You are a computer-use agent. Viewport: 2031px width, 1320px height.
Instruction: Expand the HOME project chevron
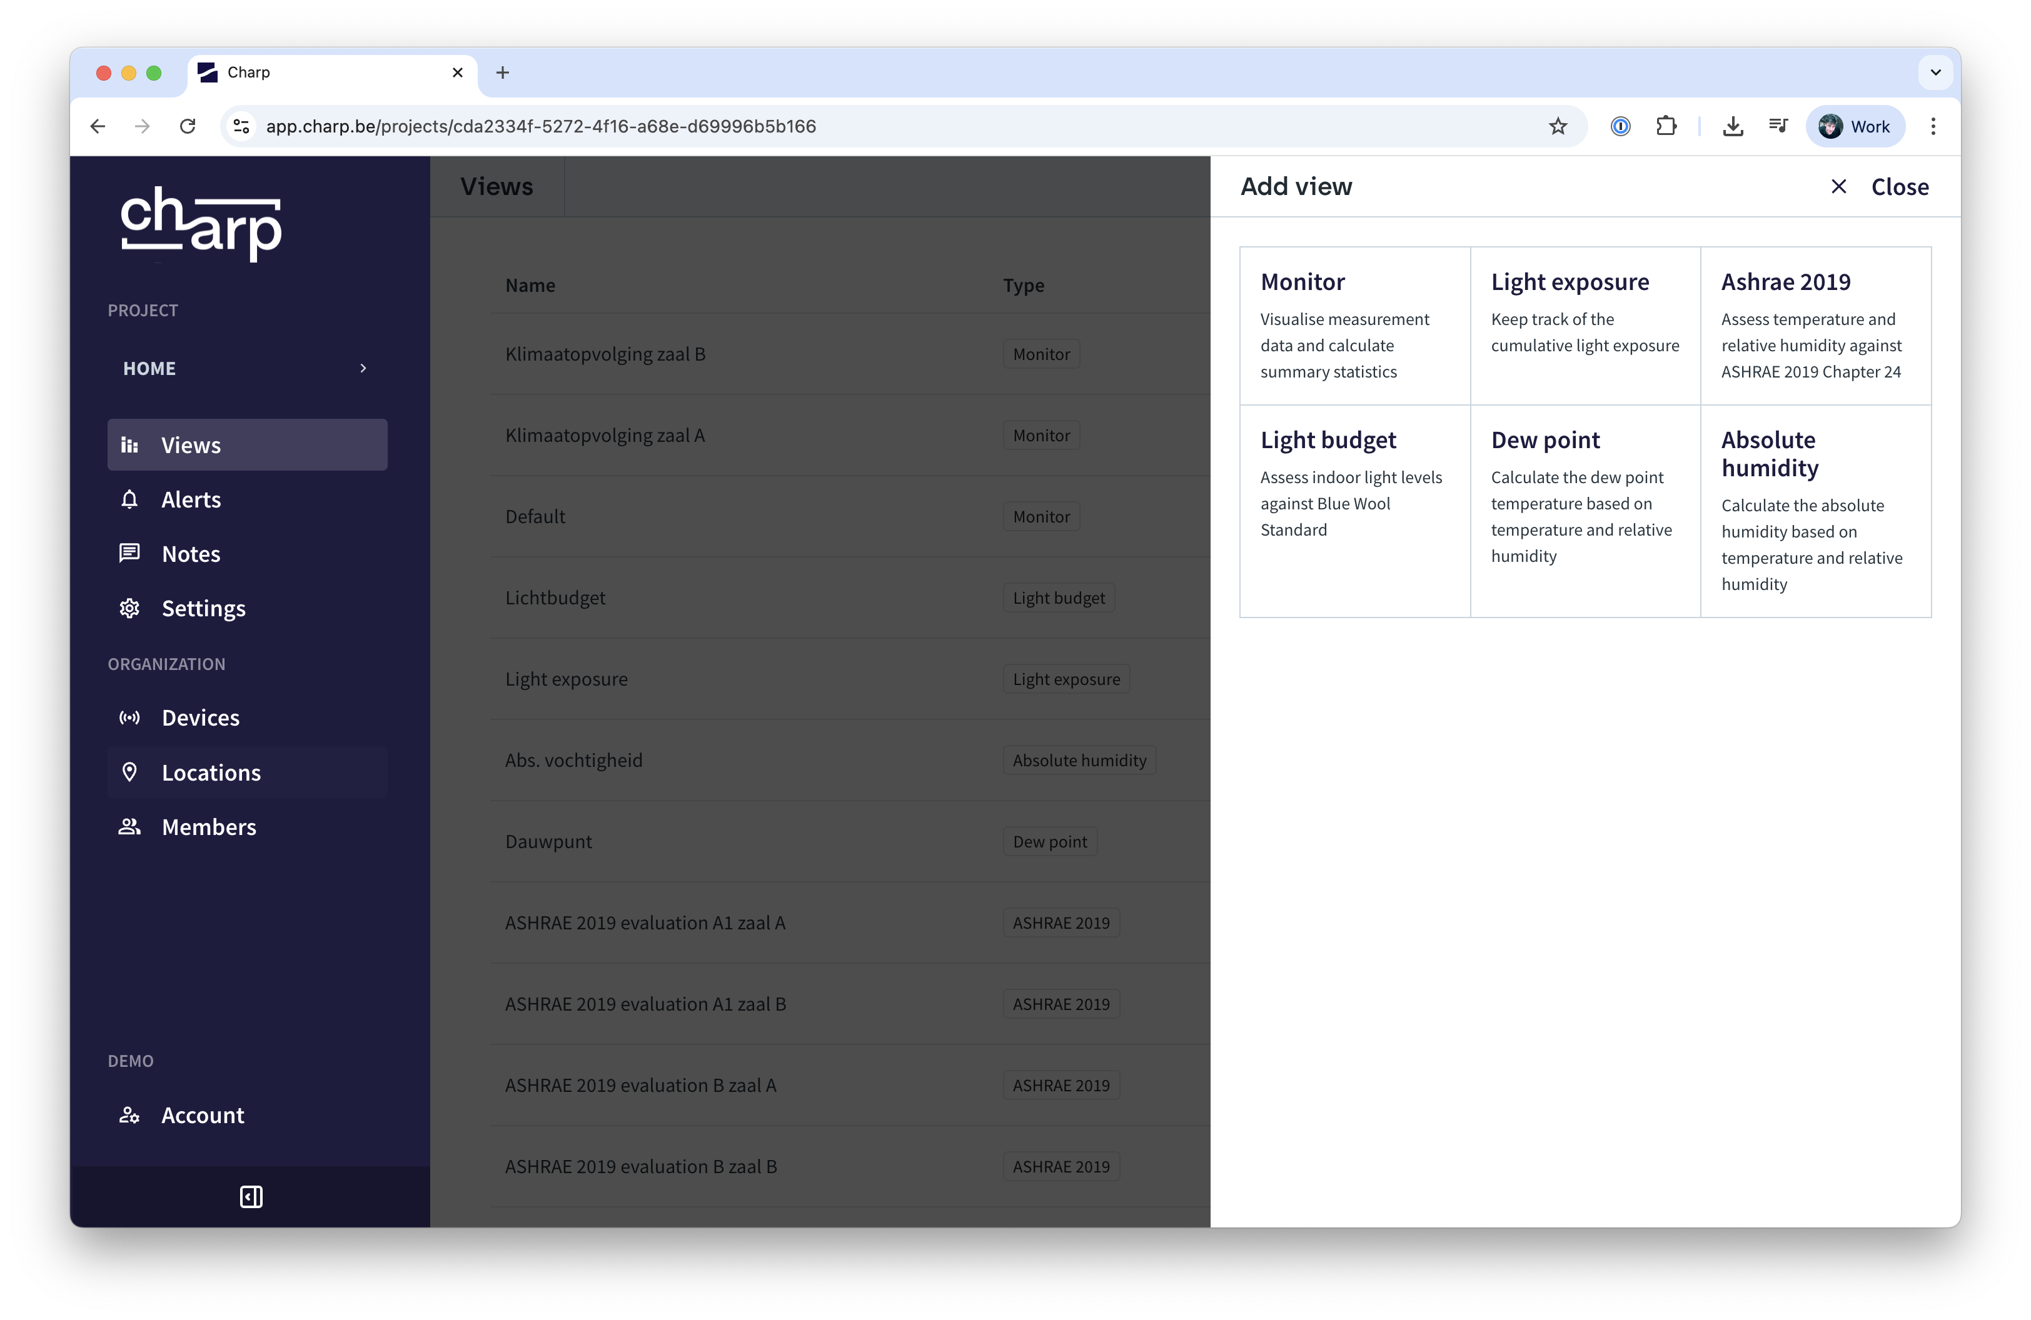(x=363, y=368)
